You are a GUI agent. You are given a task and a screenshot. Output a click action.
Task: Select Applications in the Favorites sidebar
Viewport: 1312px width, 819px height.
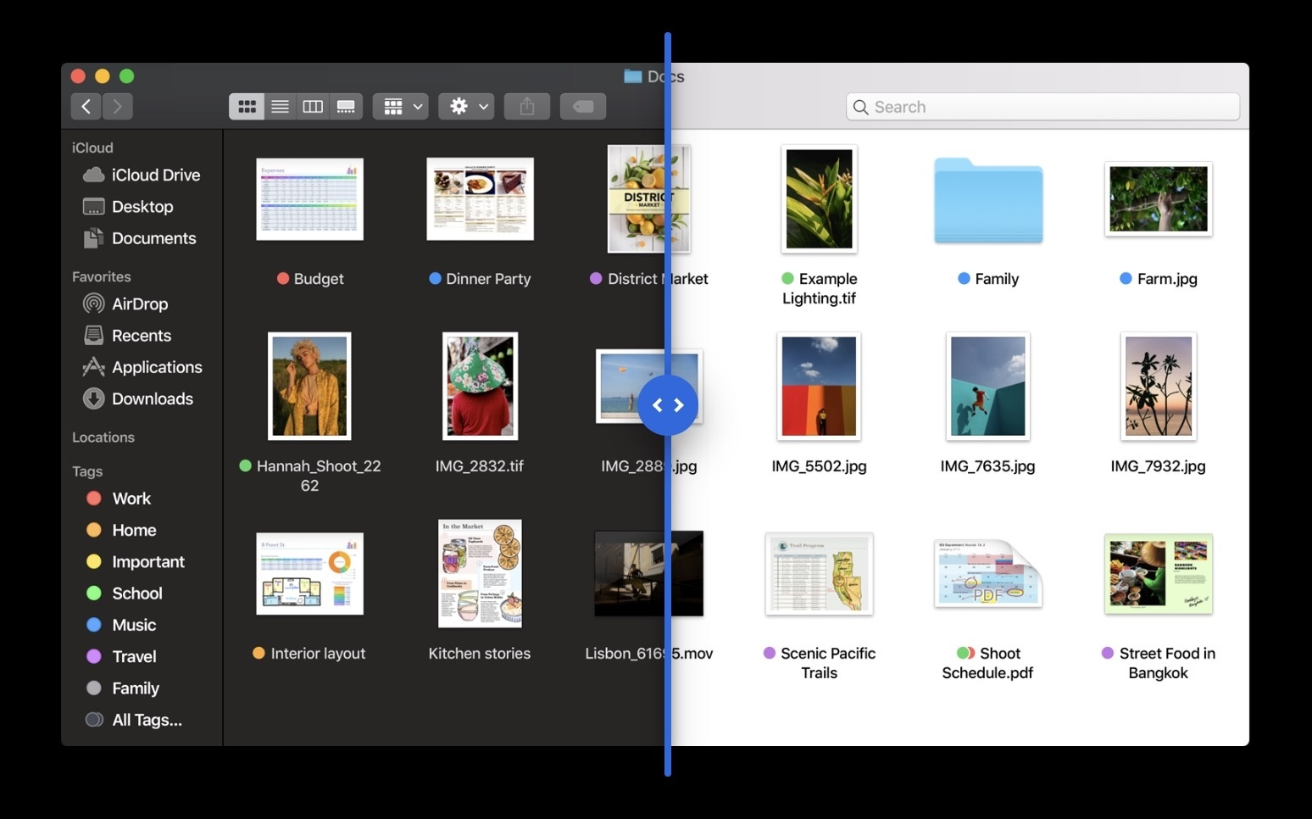tap(157, 367)
